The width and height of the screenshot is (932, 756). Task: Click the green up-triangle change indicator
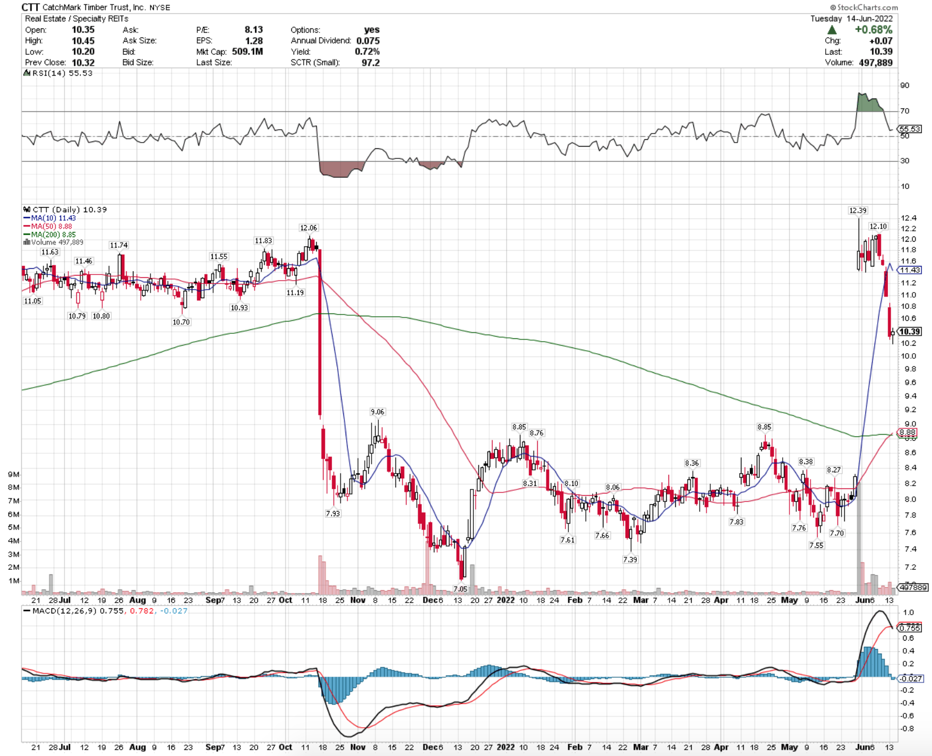pyautogui.click(x=832, y=29)
